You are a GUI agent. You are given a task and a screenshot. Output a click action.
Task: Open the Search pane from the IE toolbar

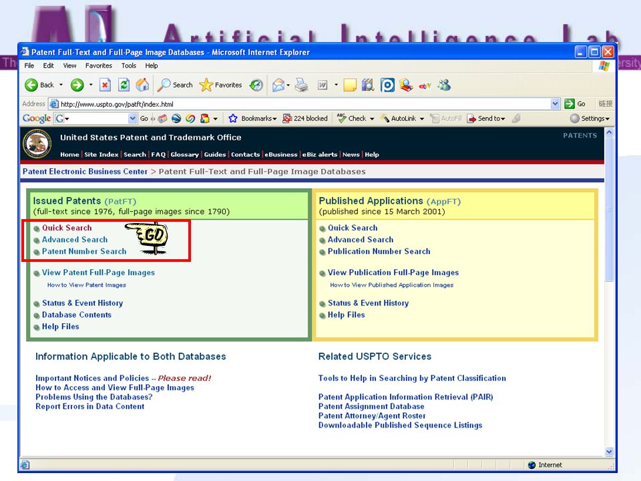175,85
